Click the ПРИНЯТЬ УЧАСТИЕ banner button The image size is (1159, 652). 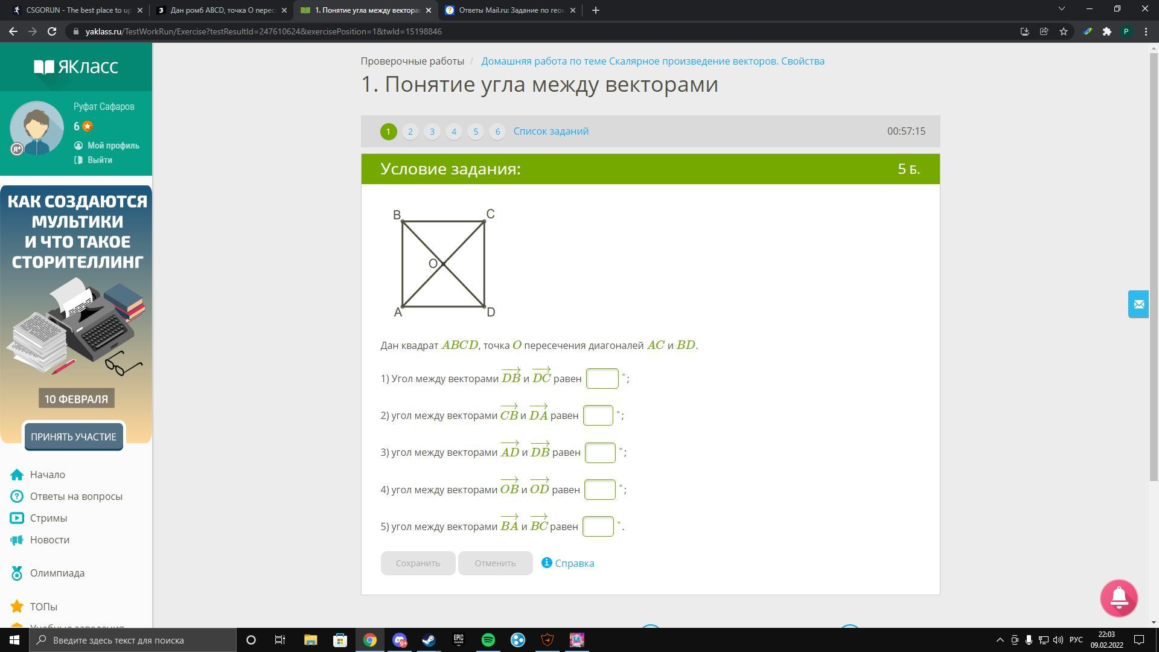[74, 436]
